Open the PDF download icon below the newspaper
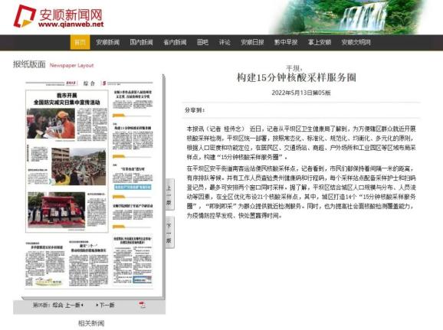Image resolution: width=443 pixels, height=330 pixels. (142, 305)
